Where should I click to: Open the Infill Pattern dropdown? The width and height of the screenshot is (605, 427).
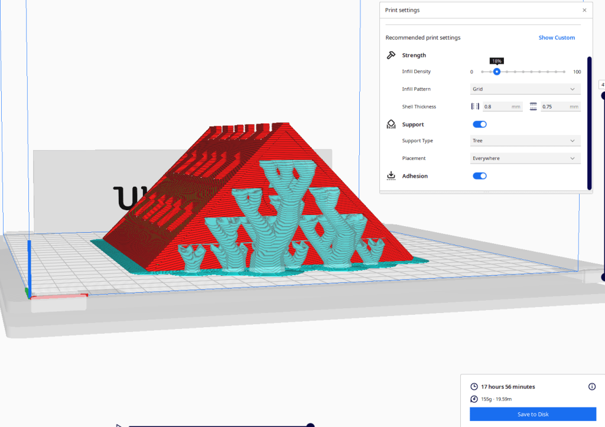[525, 89]
